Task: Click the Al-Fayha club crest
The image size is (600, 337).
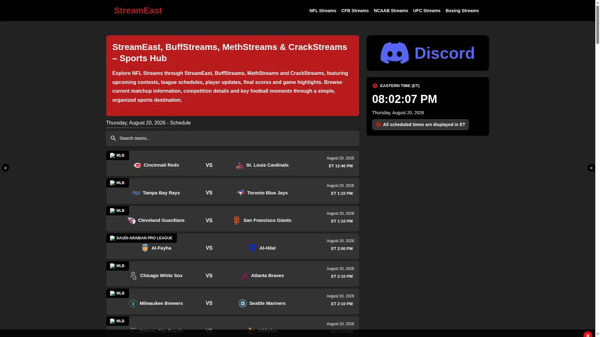Action: (145, 248)
